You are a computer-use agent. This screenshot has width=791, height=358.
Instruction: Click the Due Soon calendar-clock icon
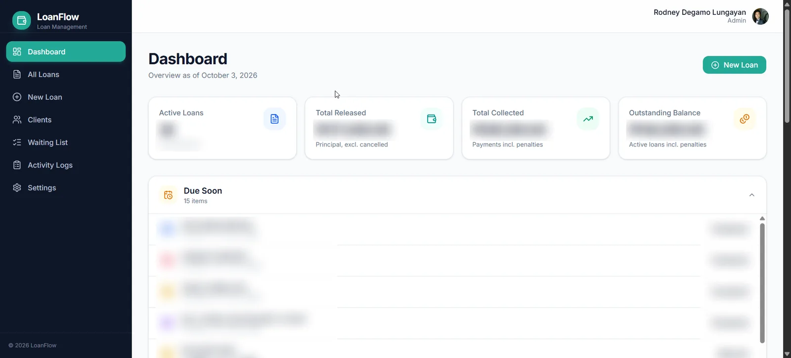pos(168,195)
